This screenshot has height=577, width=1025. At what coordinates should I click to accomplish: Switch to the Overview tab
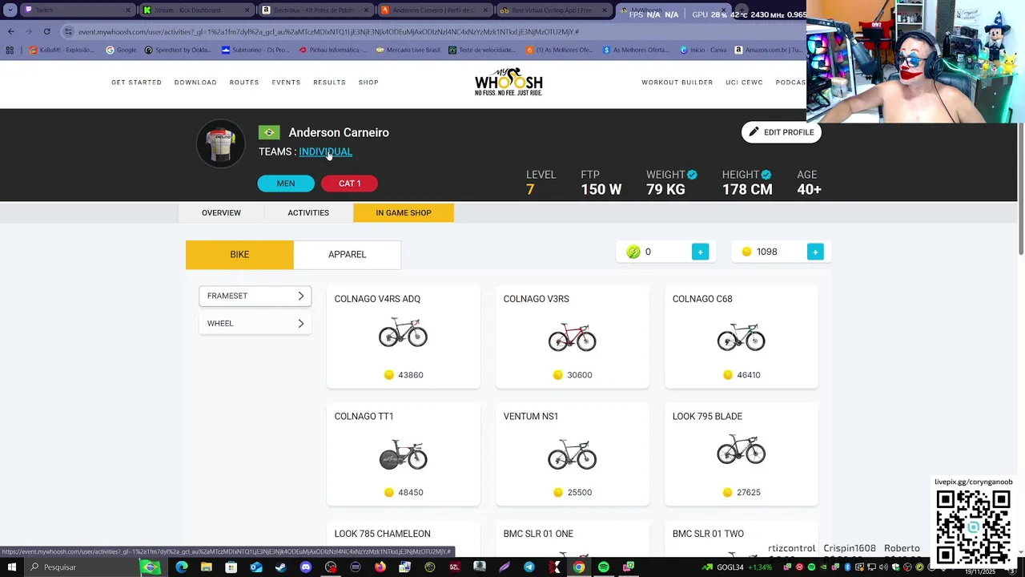click(221, 212)
